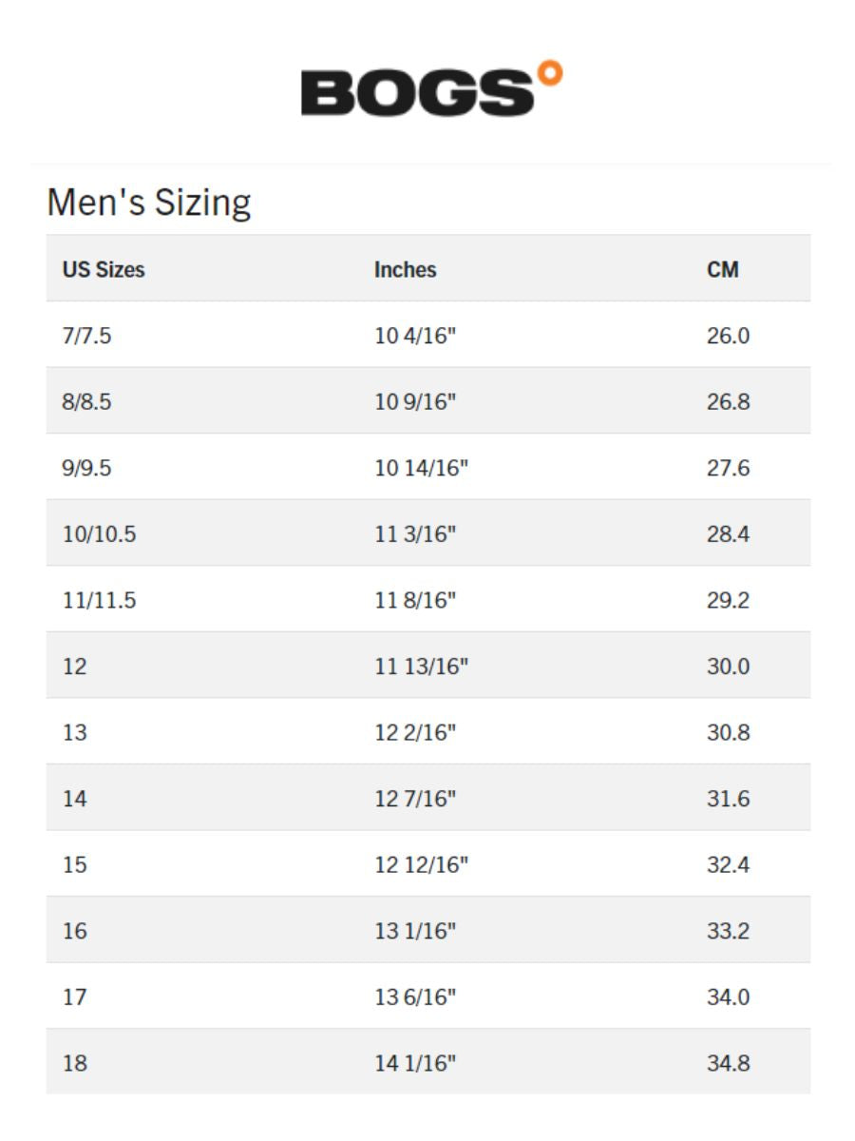Click the 11 13/16" inches value
Viewport: 855px width, 1141px height.
point(422,667)
